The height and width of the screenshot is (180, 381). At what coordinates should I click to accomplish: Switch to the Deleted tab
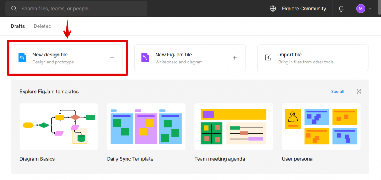42,26
